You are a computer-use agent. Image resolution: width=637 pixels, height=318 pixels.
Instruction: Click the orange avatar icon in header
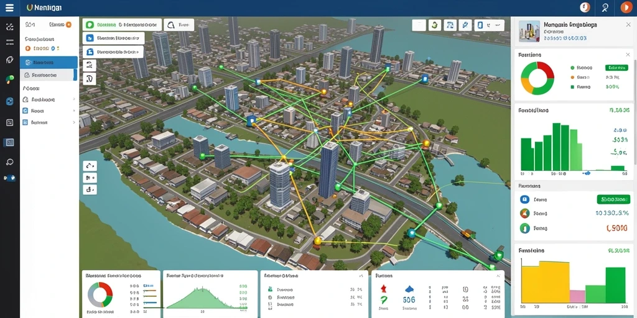point(626,7)
